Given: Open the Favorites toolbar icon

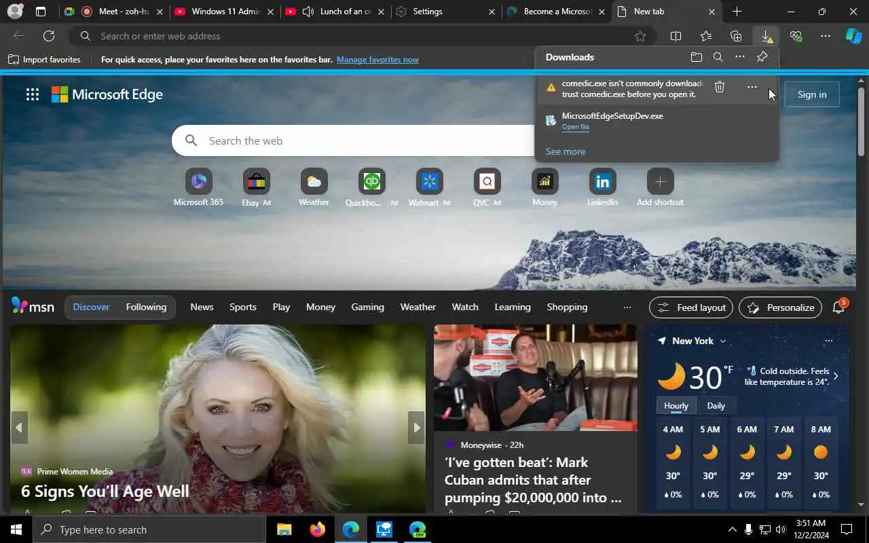Looking at the screenshot, I should click(x=706, y=36).
